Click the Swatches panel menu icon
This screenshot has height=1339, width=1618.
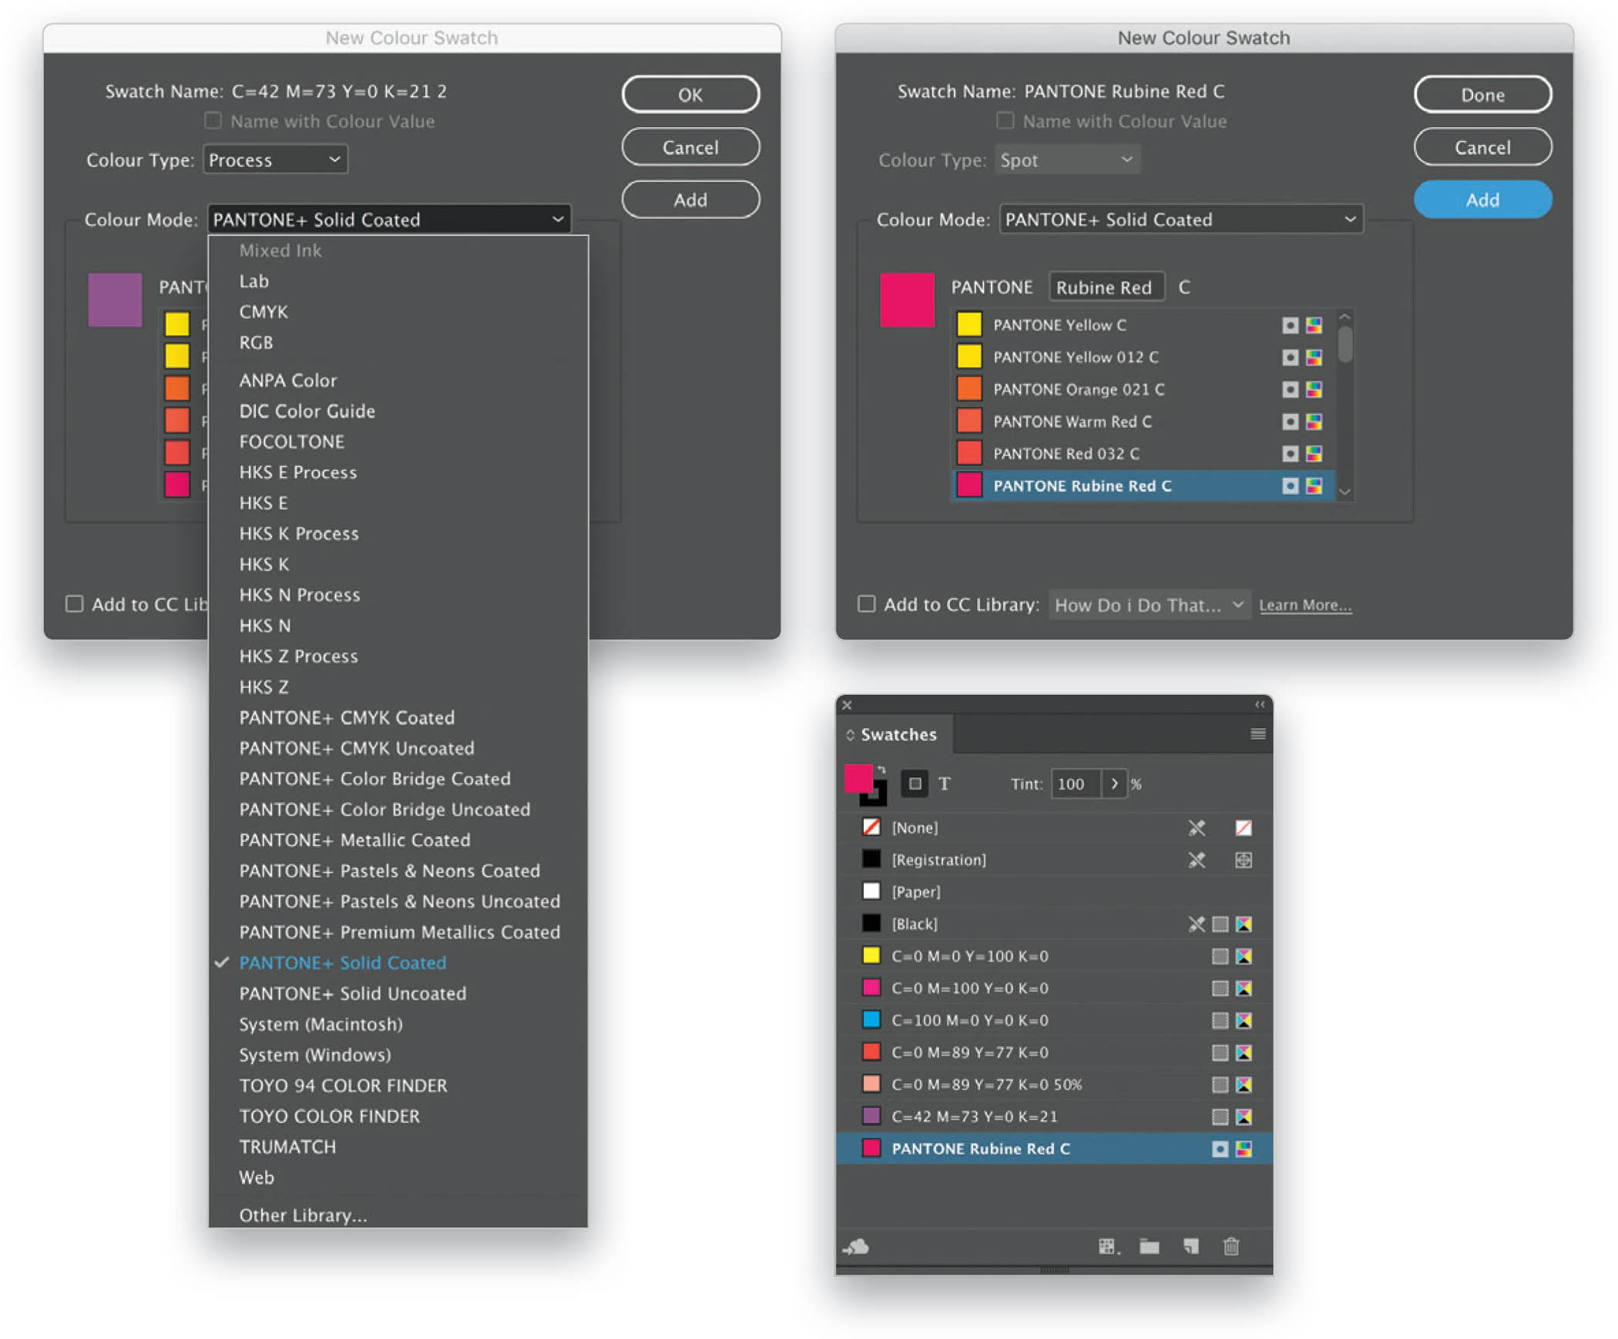1257,734
